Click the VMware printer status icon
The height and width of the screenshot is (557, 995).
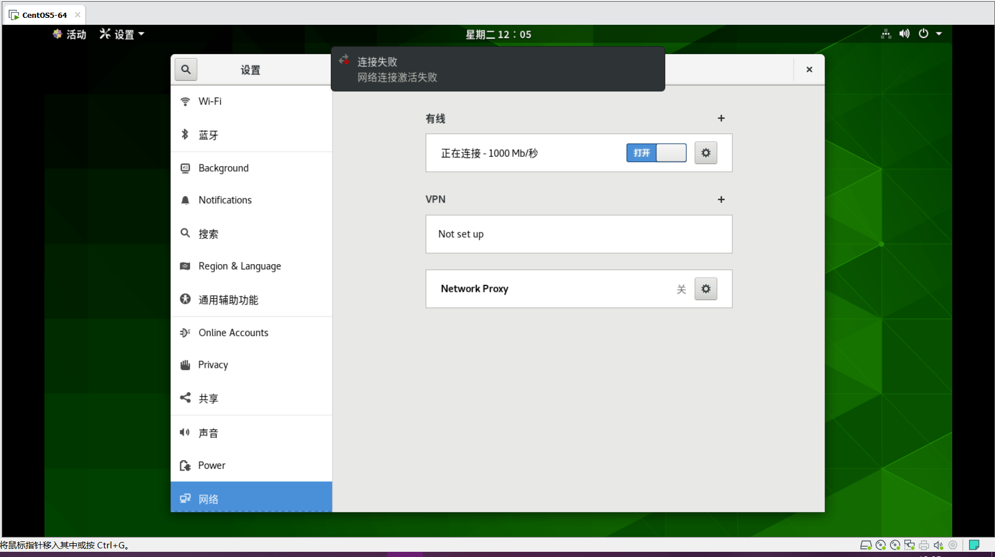pos(924,545)
